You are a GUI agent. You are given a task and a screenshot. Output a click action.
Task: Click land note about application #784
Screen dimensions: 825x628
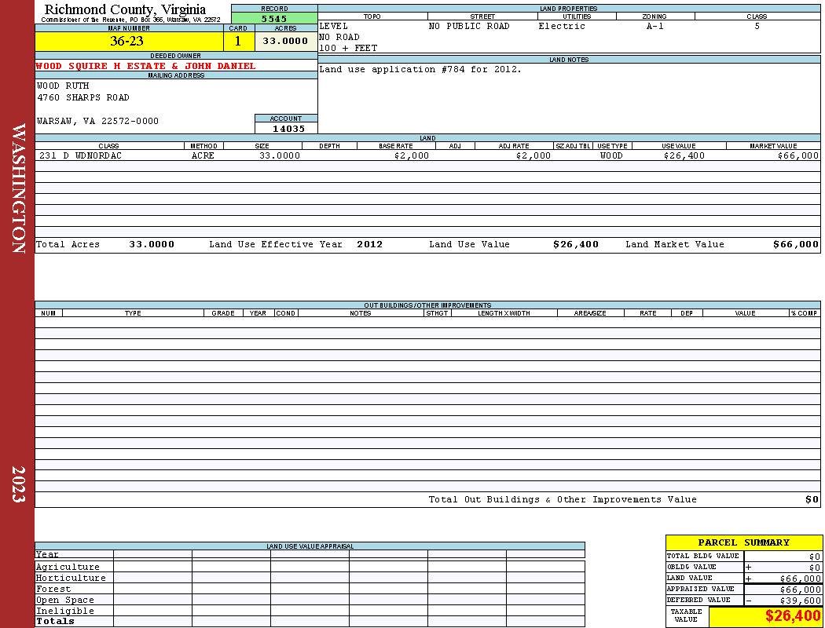click(x=420, y=69)
